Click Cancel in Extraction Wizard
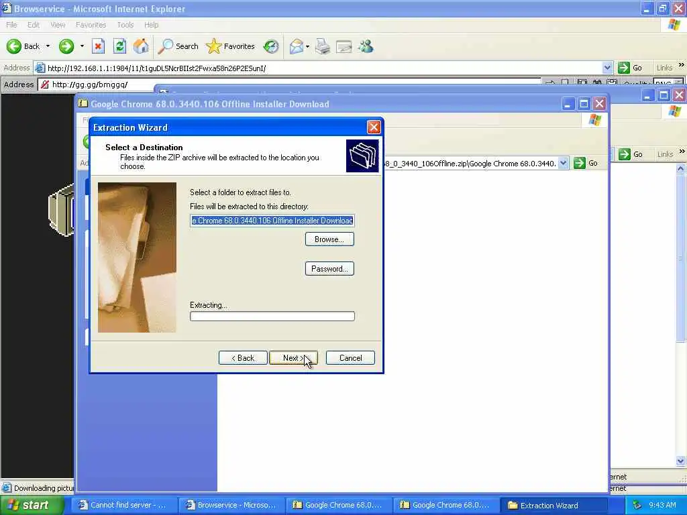The width and height of the screenshot is (687, 515). tap(350, 358)
